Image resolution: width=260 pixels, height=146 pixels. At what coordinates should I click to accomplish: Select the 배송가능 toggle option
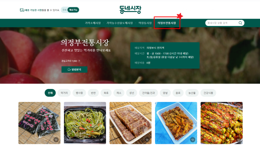[x=73, y=10]
